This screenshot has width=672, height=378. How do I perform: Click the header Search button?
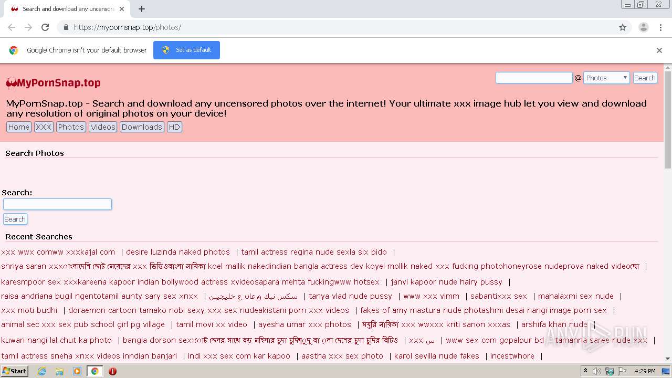click(x=645, y=78)
